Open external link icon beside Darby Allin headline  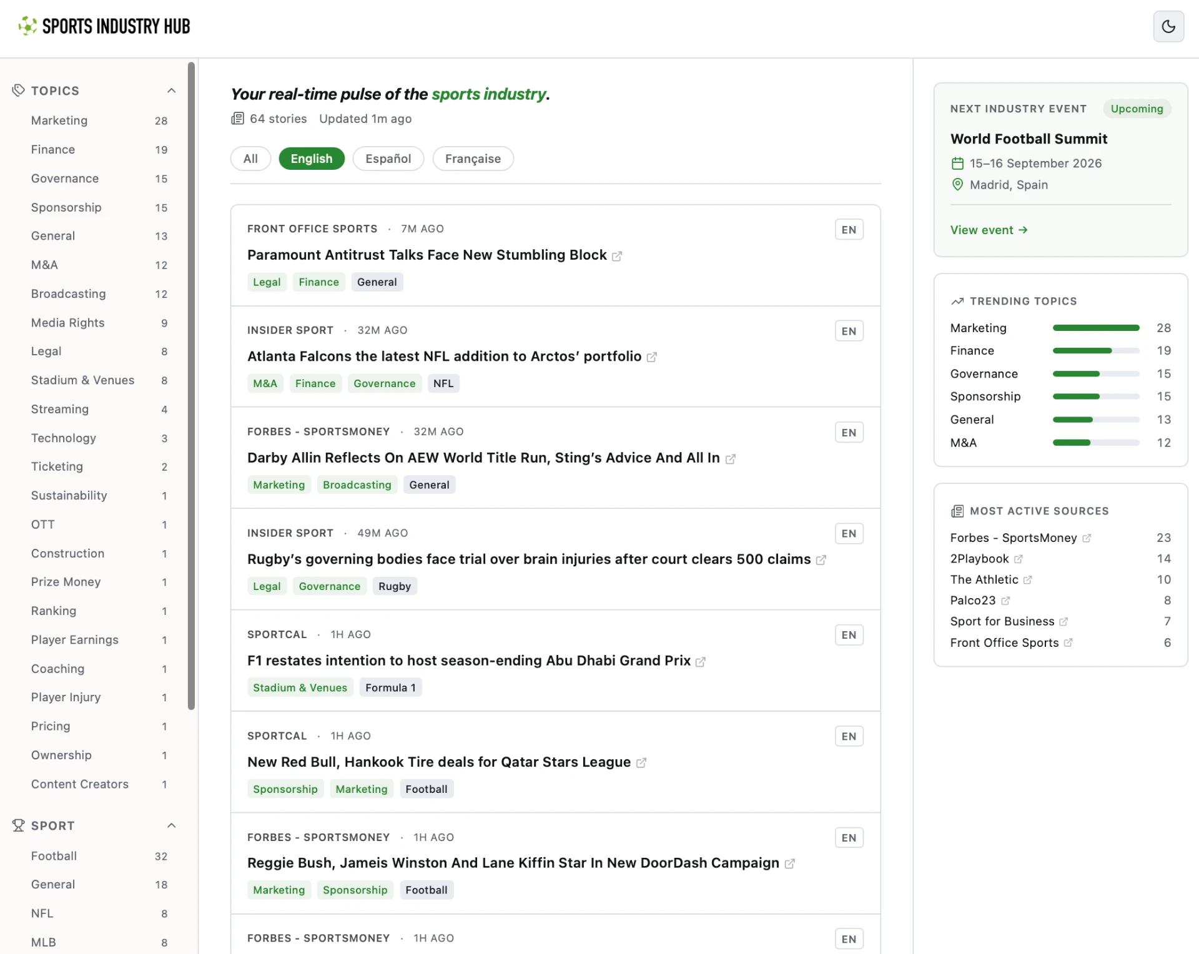point(731,459)
